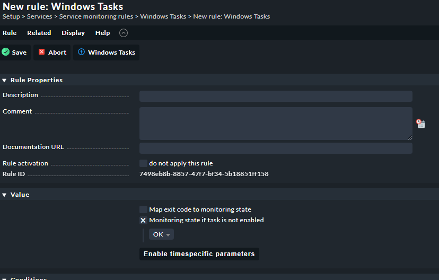The image size is (439, 280).
Task: Click into the Description text field
Action: click(x=276, y=96)
